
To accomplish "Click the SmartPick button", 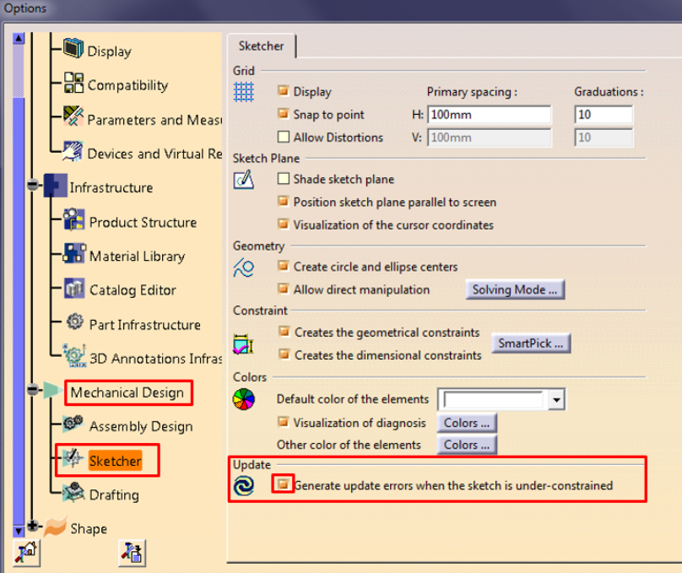I will pyautogui.click(x=530, y=343).
